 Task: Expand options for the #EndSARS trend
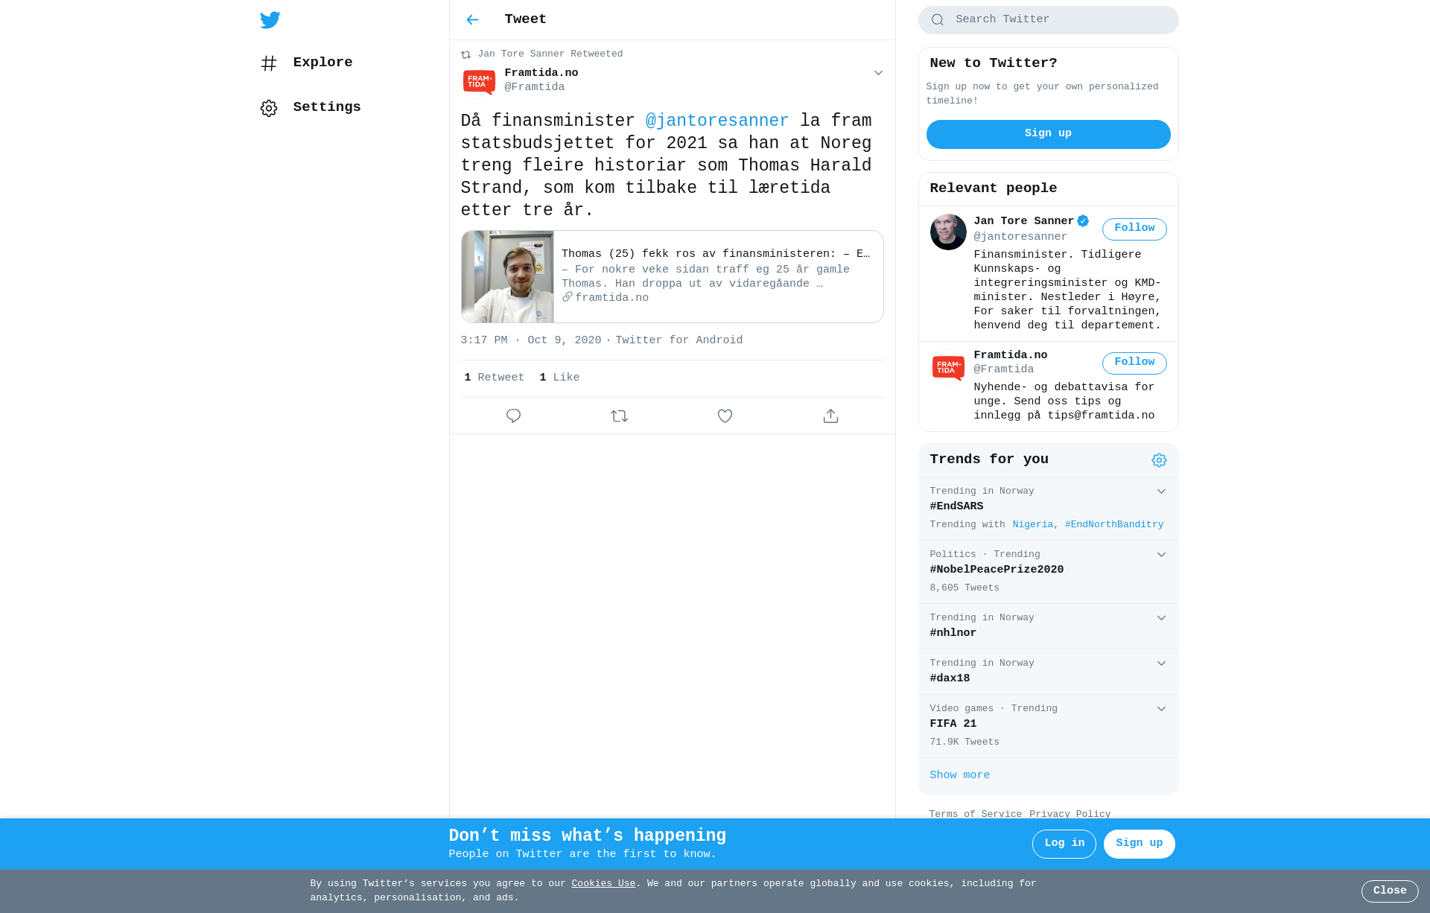coord(1161,492)
